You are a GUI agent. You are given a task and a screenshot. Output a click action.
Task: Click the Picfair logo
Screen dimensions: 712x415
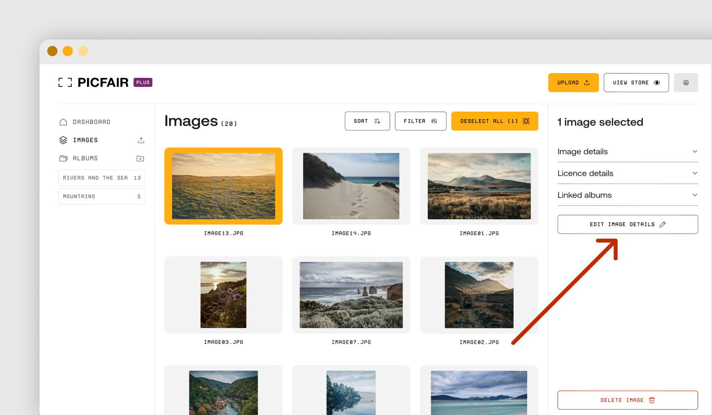pos(93,83)
